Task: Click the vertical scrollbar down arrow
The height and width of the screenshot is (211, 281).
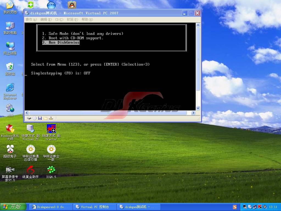Action: click(x=198, y=108)
